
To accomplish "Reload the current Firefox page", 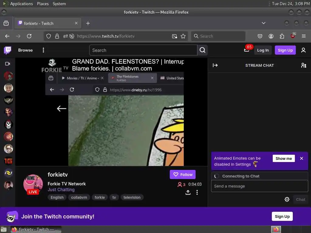I will pos(29,36).
